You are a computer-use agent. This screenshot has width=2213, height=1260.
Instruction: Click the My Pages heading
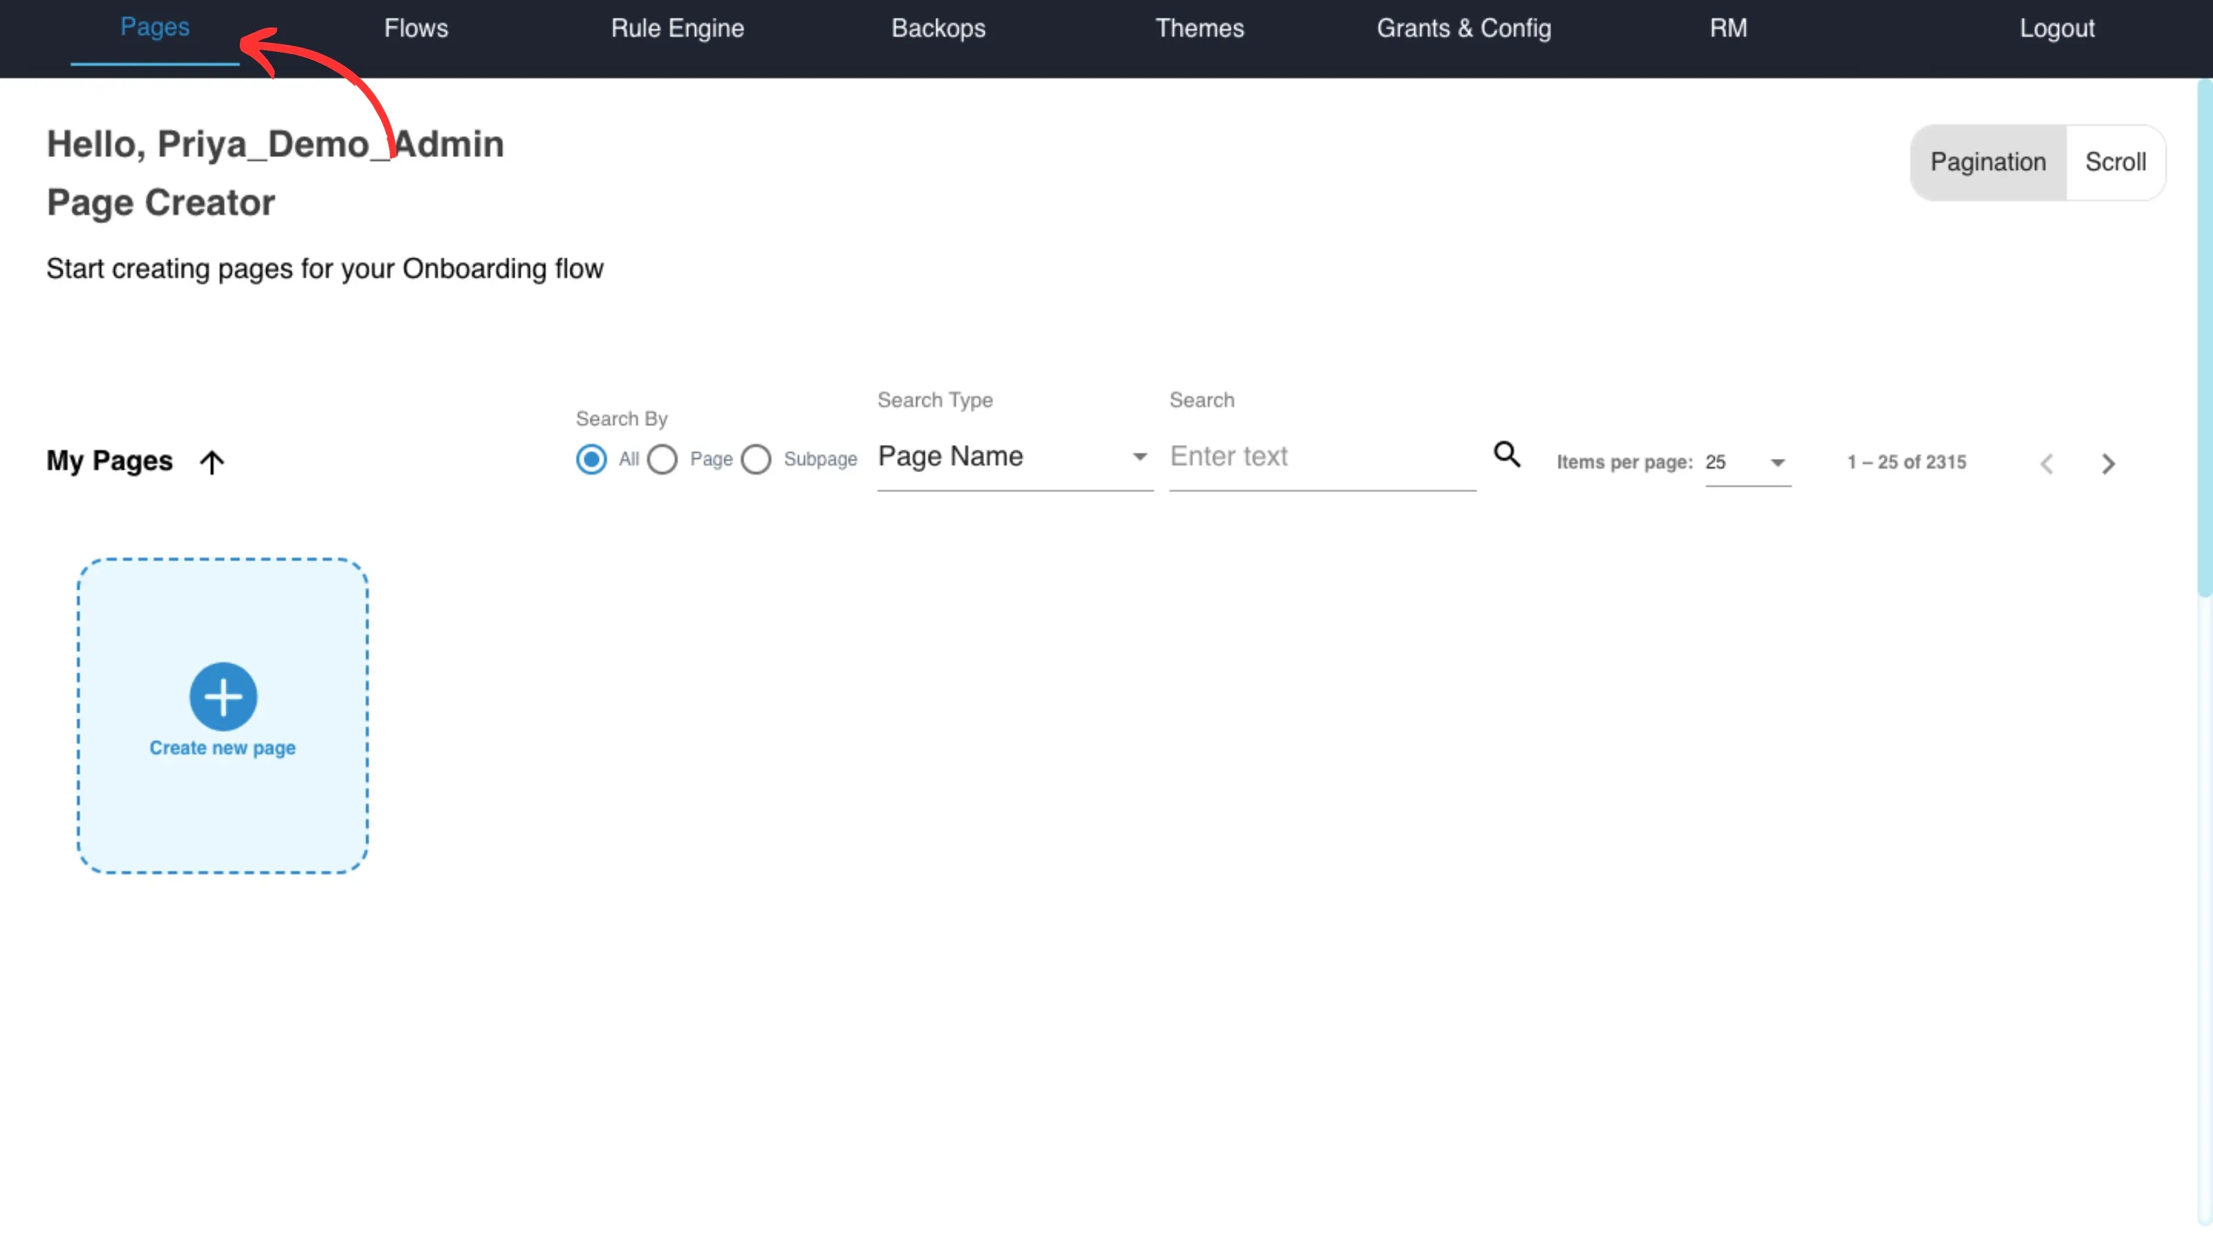pyautogui.click(x=109, y=461)
